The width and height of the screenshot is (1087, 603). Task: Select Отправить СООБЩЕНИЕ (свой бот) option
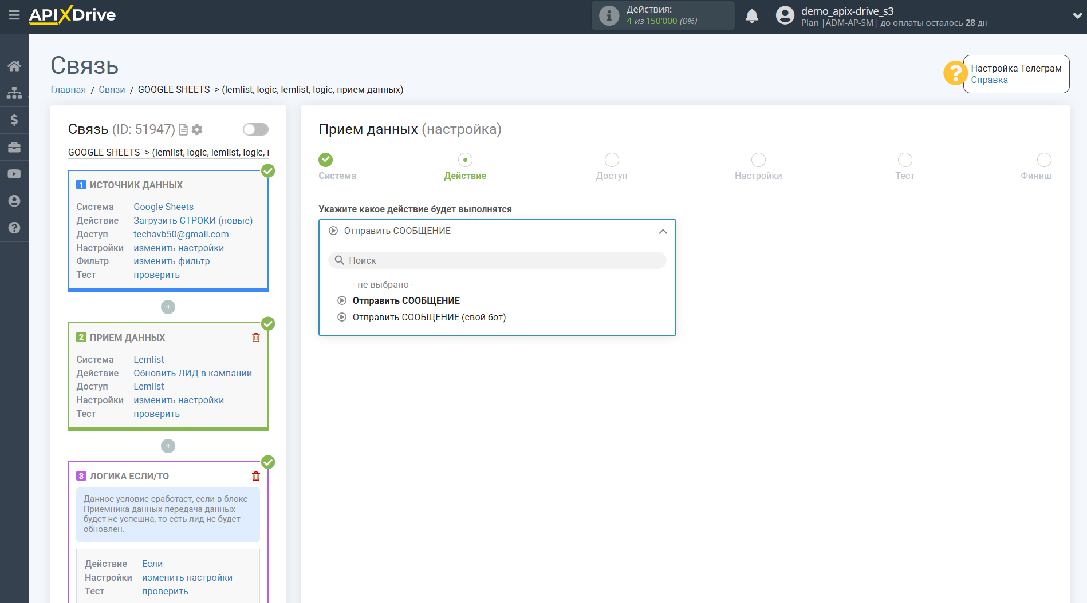coord(429,317)
